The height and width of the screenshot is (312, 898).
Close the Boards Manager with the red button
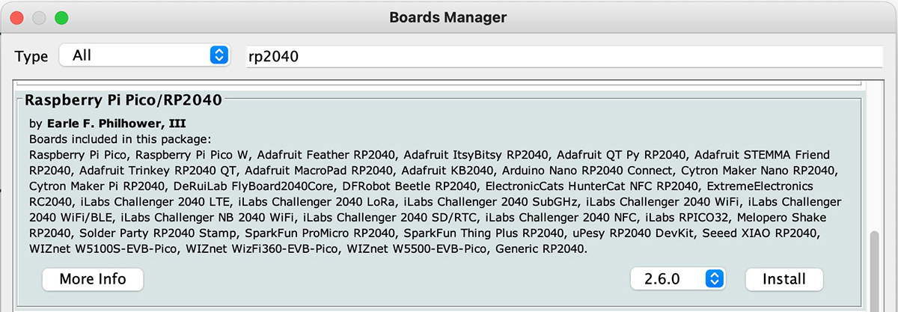(x=16, y=16)
